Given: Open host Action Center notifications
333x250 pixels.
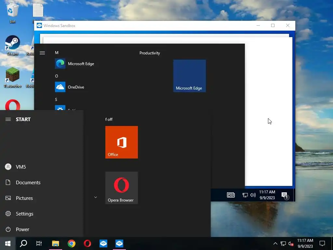Looking at the screenshot, I should tap(322, 243).
